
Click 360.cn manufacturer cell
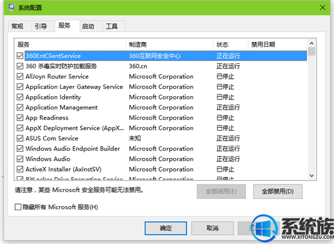[x=138, y=66]
